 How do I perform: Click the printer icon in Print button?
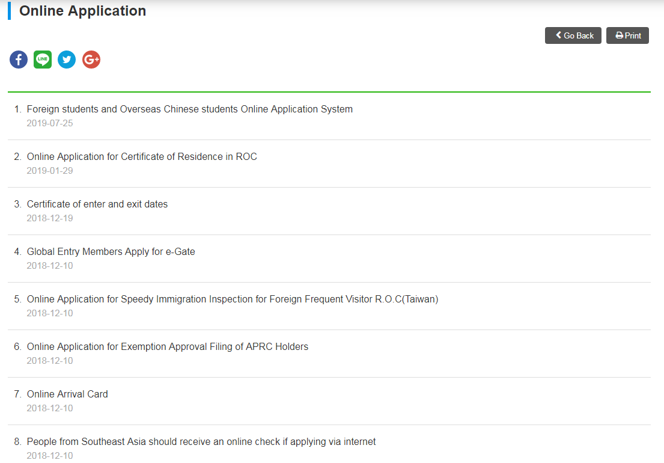pyautogui.click(x=619, y=35)
